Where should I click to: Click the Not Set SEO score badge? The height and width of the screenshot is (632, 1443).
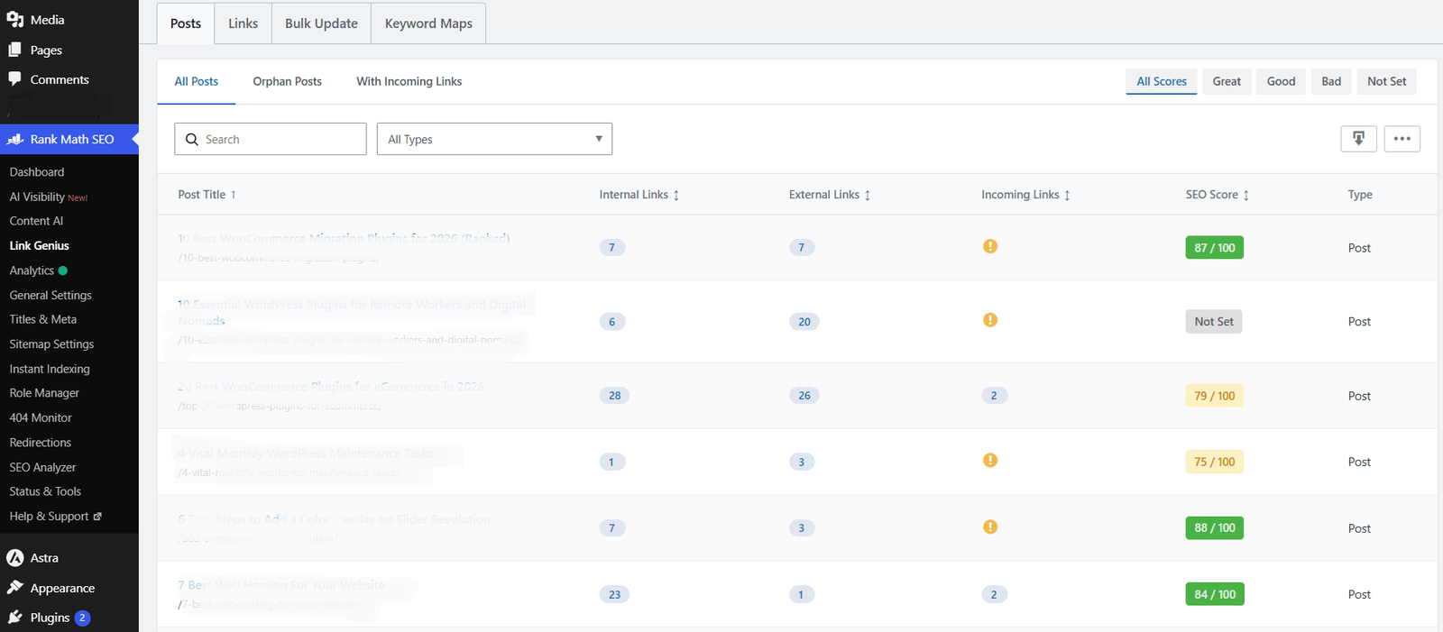pos(1213,322)
